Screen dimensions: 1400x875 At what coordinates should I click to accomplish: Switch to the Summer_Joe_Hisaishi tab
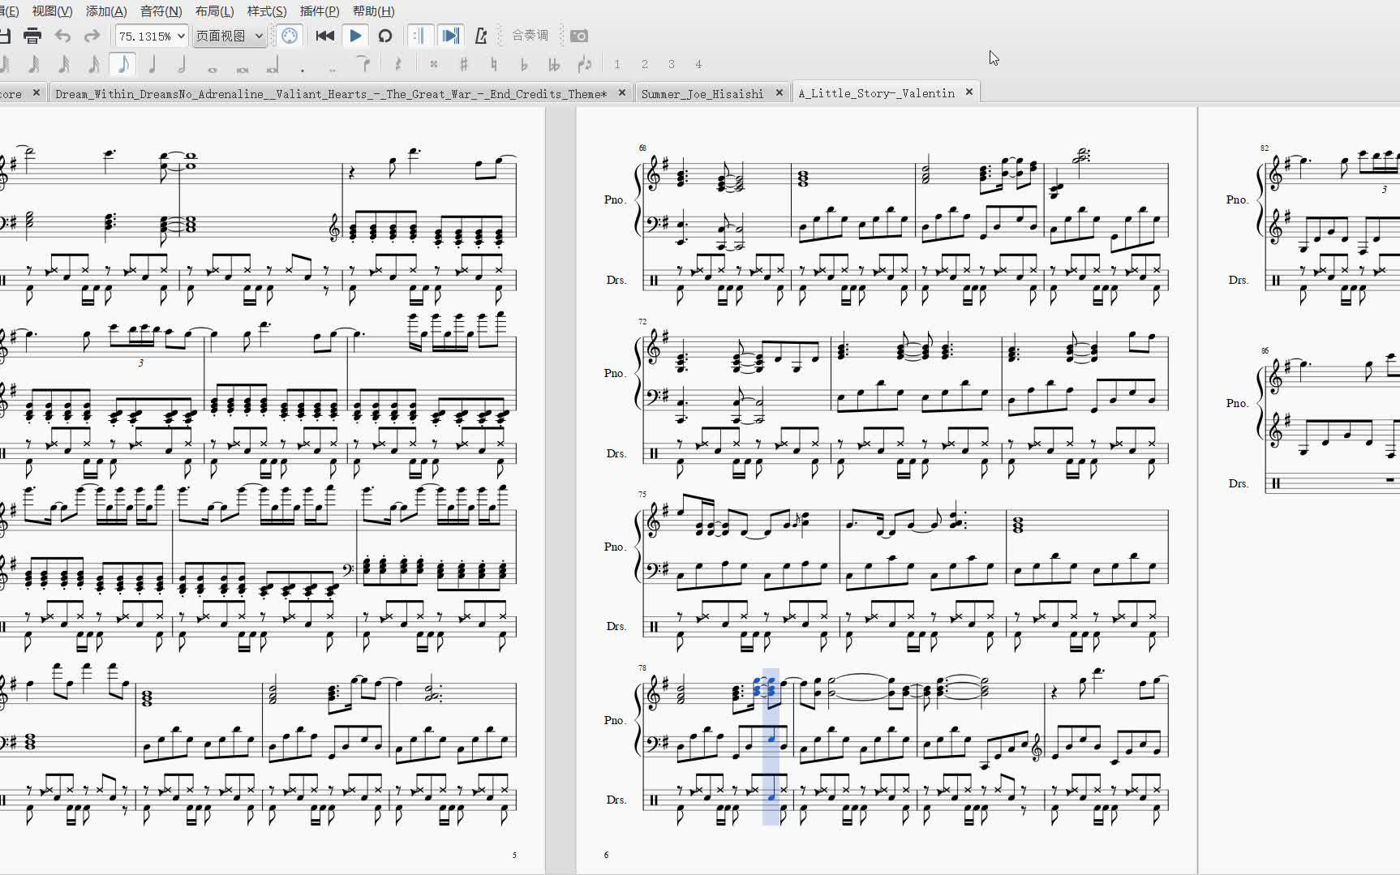point(702,94)
